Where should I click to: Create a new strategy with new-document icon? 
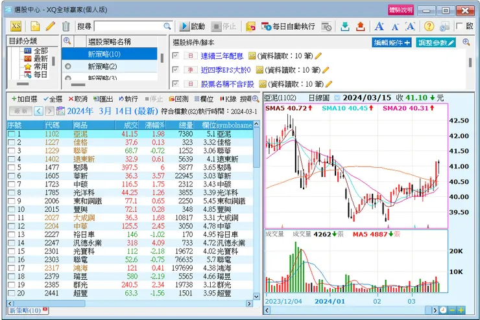(x=35, y=27)
